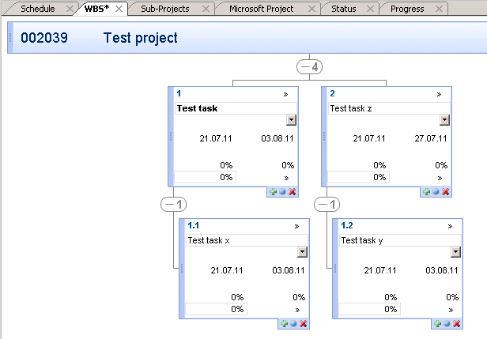Screen dimensions: 487x339
Task: Grab the left handle of project header bar
Action: tap(10, 38)
